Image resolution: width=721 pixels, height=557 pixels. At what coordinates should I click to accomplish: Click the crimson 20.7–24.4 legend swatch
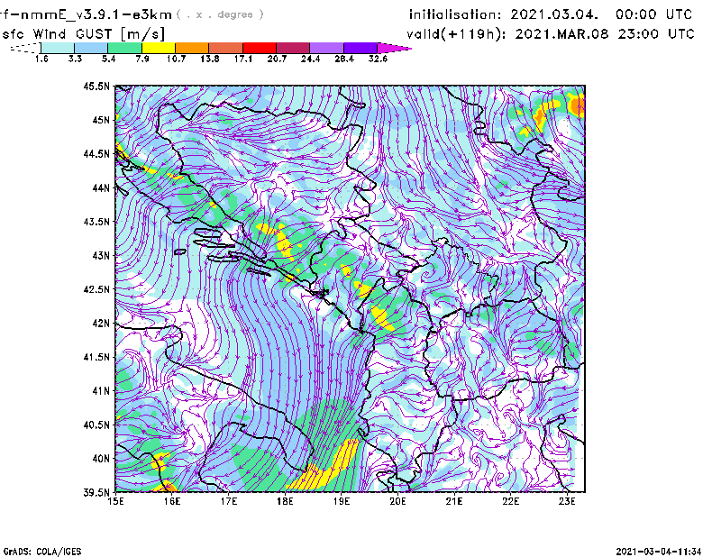click(293, 48)
